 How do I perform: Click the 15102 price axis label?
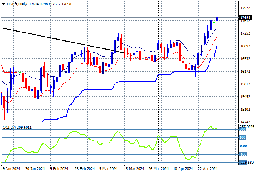(x=245, y=110)
